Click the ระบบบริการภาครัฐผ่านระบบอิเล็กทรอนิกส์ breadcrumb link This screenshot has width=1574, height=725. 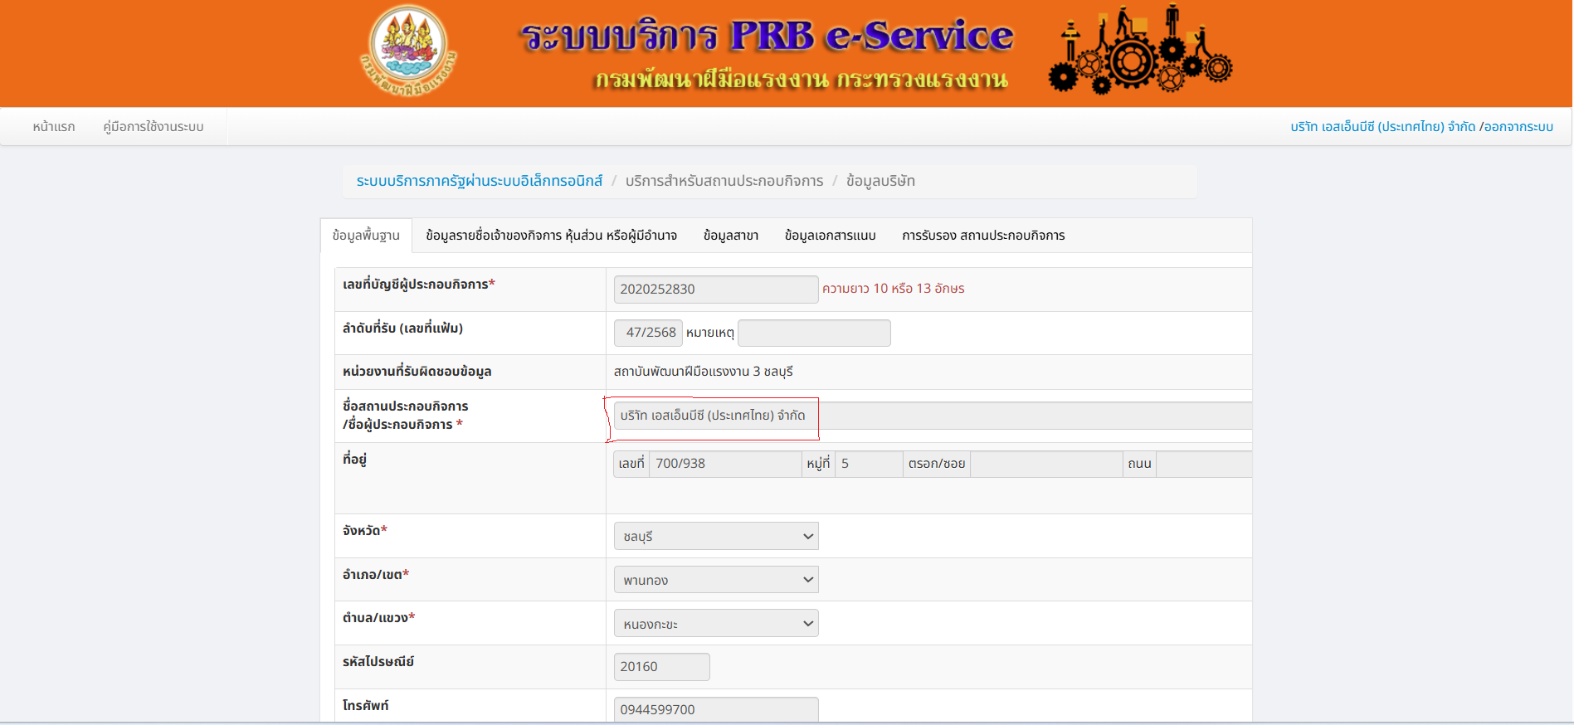(x=480, y=181)
